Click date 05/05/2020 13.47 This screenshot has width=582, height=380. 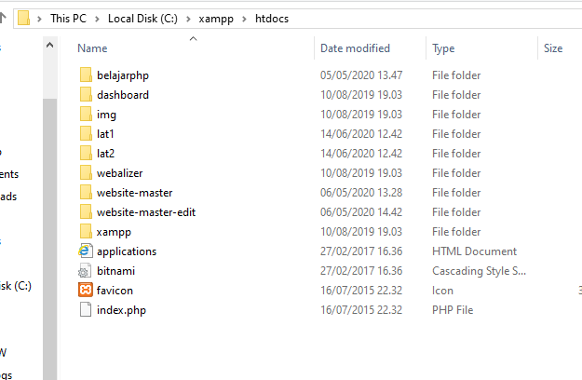(361, 75)
